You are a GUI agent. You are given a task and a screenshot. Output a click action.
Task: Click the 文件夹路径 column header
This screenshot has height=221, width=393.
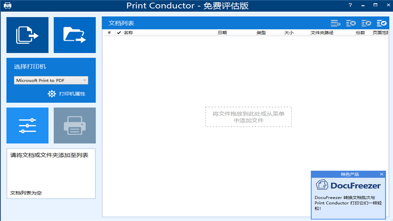click(x=322, y=33)
